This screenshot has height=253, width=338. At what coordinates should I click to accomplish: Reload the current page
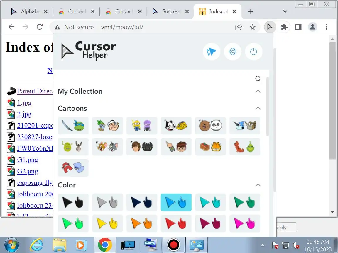click(x=40, y=27)
